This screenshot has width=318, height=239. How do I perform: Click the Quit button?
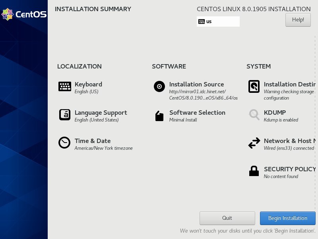(x=227, y=218)
